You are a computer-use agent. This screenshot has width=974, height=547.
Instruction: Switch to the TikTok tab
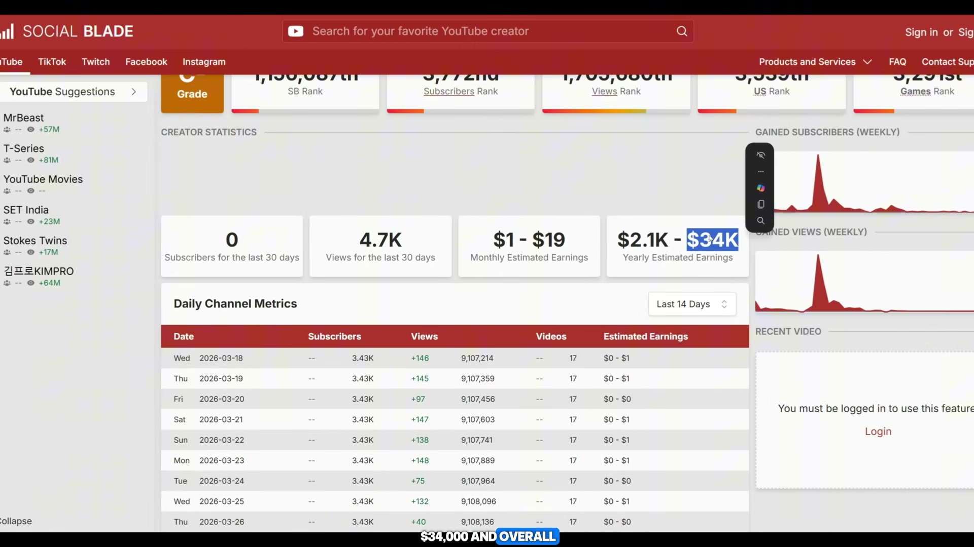52,62
